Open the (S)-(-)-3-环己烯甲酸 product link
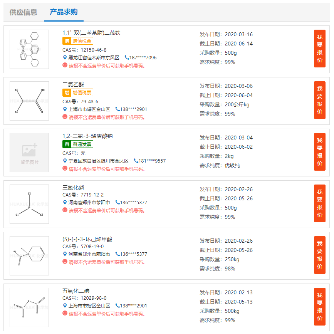Image resolution: width=334 pixels, height=334 pixels. (x=87, y=239)
